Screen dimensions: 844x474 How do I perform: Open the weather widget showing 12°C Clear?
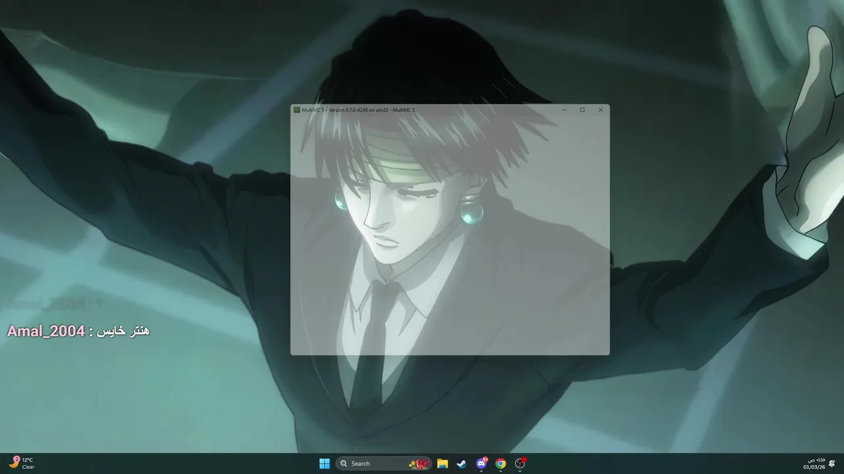pyautogui.click(x=22, y=463)
